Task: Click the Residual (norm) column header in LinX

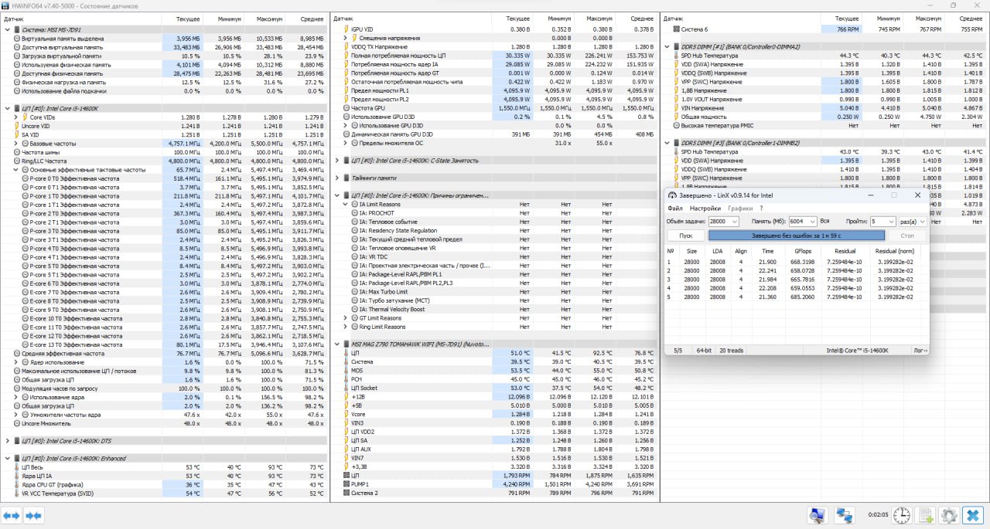Action: click(894, 251)
